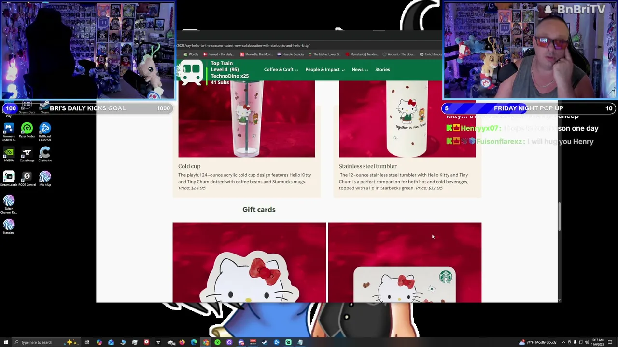Launch RODE Central from the desktop
The image size is (618, 347).
[x=27, y=179]
